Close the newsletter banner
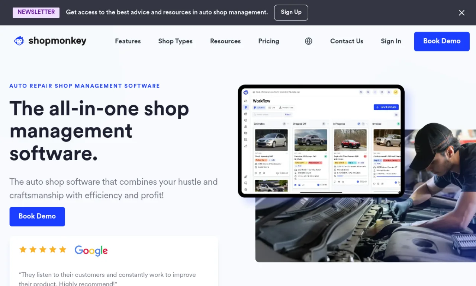 pos(461,13)
